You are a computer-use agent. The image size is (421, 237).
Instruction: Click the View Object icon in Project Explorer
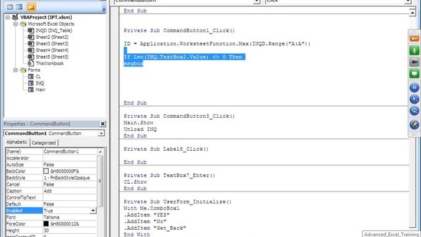pyautogui.click(x=19, y=7)
